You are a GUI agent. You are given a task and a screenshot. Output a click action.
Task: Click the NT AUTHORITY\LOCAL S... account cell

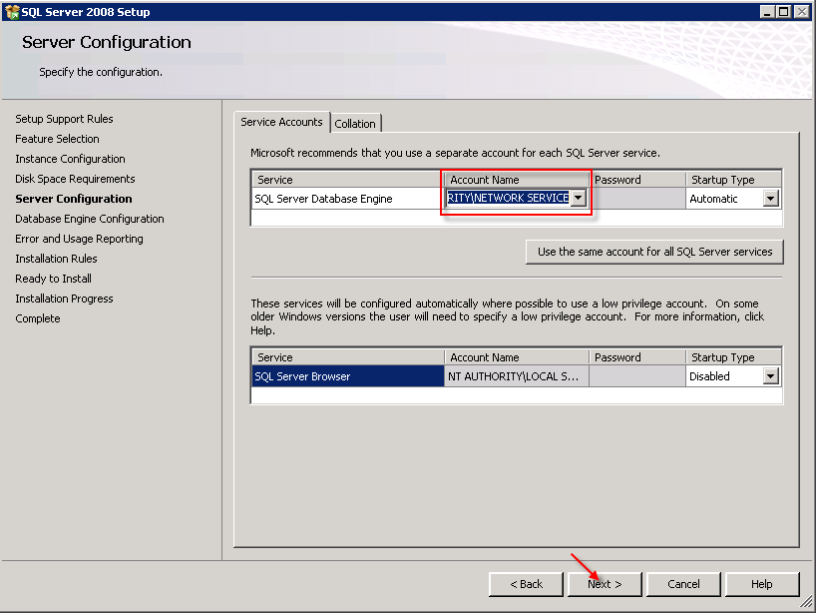[517, 376]
